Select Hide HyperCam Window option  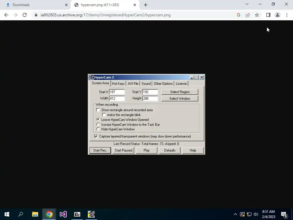[98, 129]
